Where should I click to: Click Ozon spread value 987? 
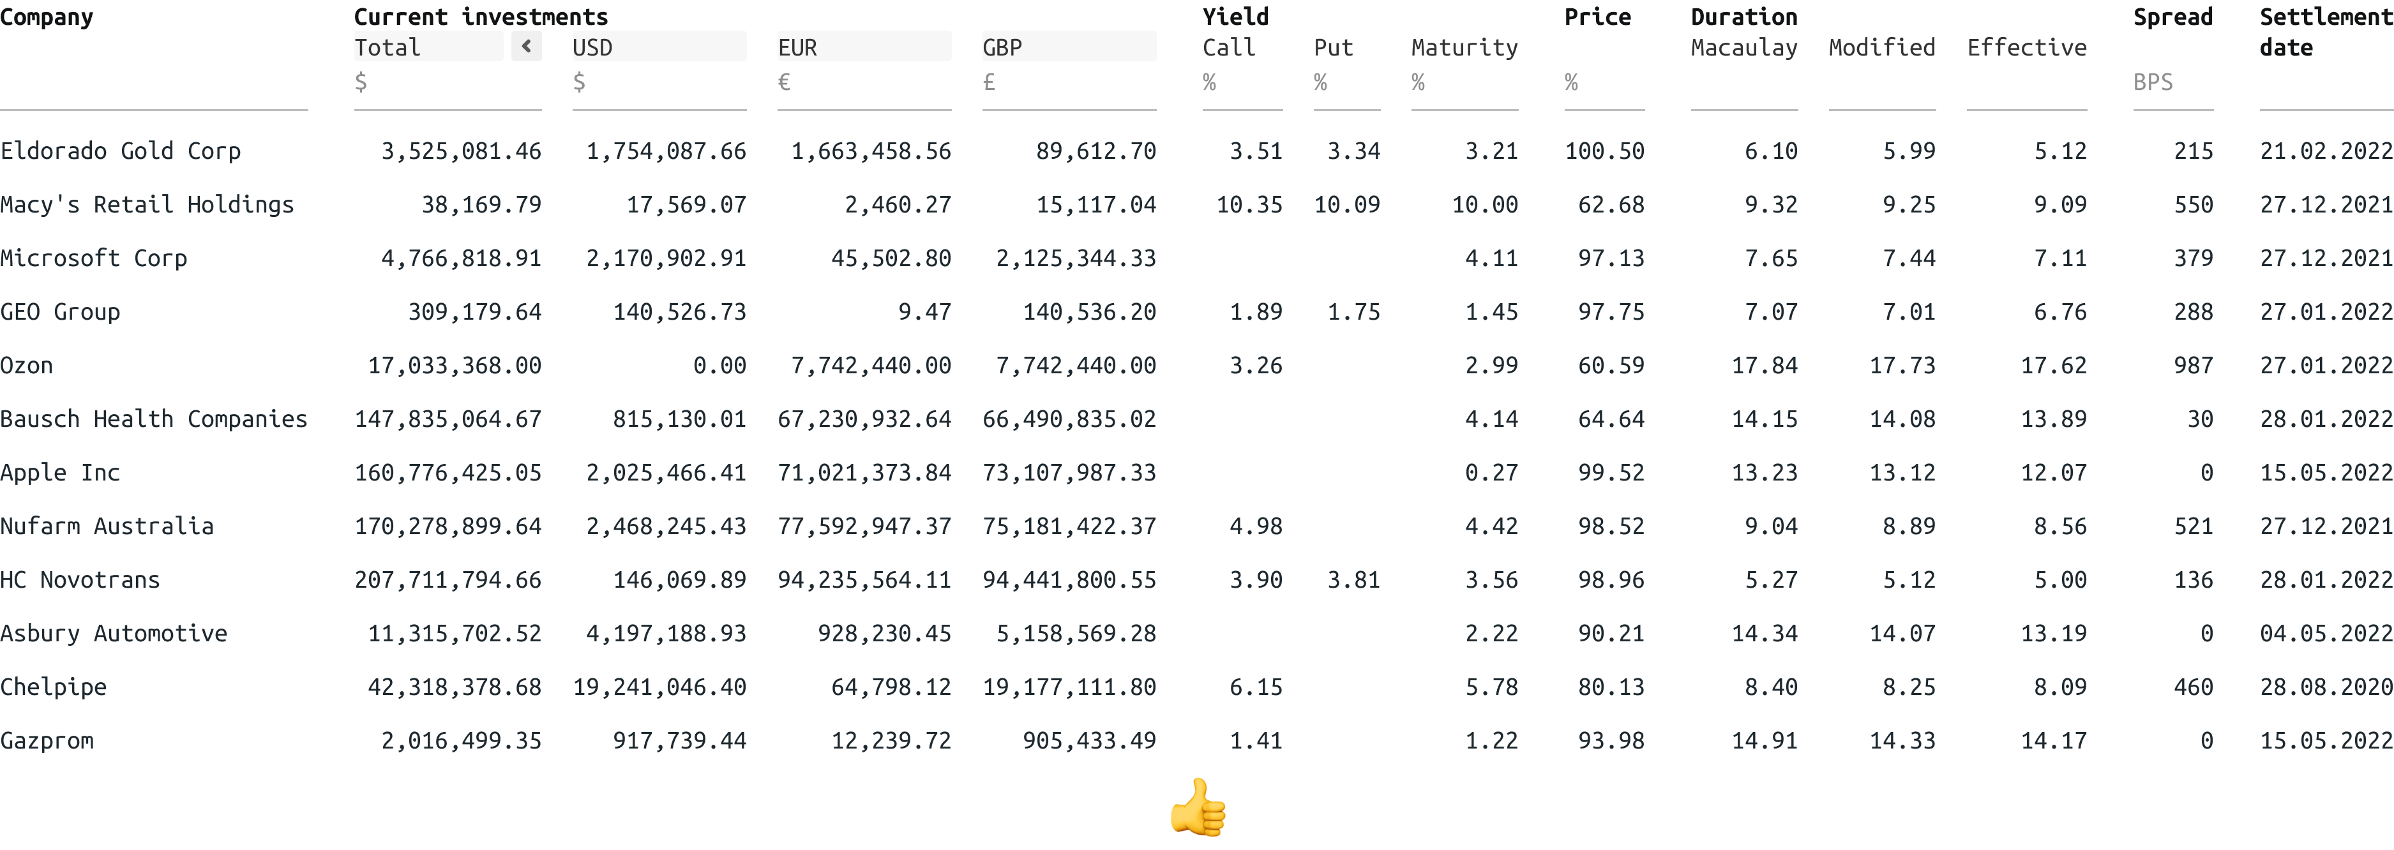coord(2192,365)
